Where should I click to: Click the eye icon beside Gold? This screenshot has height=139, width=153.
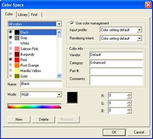(11, 76)
